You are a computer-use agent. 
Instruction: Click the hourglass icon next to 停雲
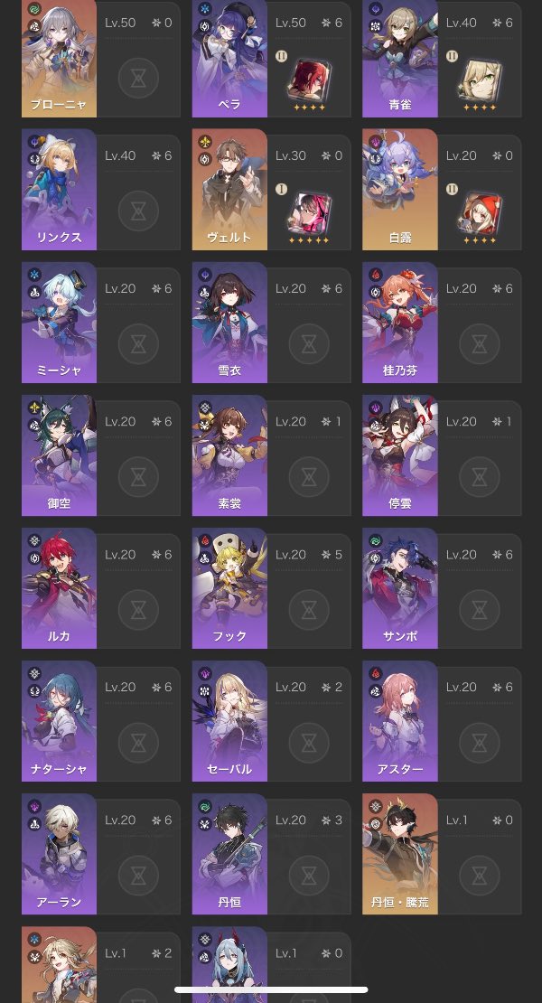(480, 477)
